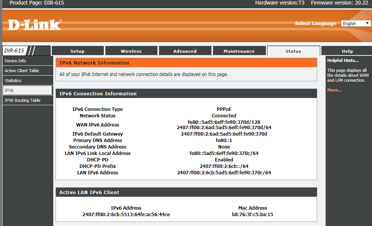The width and height of the screenshot is (372, 226).
Task: Click the IPv6 Connection Information heading
Action: pos(98,93)
